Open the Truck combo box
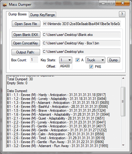Screen dimensions: 132x154 [95, 60]
